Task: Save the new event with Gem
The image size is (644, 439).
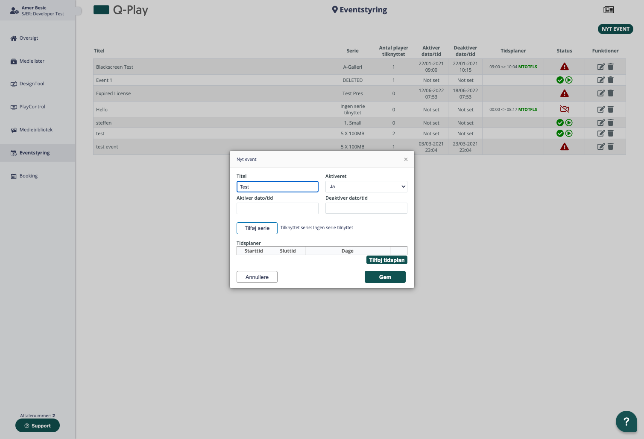Action: (385, 277)
